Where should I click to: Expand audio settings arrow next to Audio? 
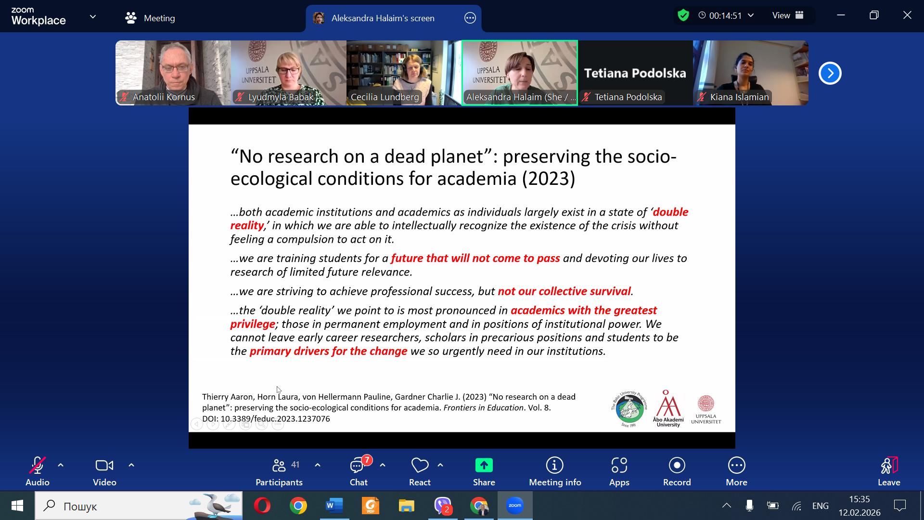pos(61,465)
